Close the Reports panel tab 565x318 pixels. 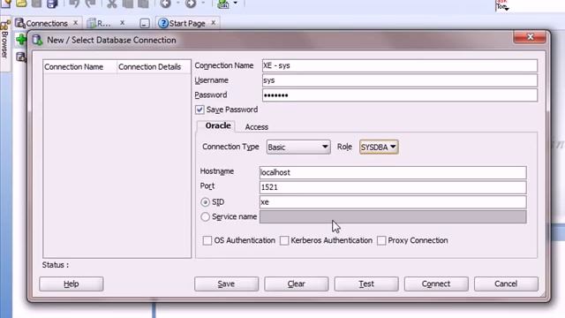[x=122, y=23]
